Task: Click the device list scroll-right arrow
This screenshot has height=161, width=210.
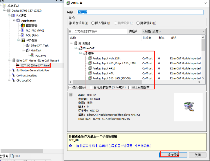Action: [199, 82]
